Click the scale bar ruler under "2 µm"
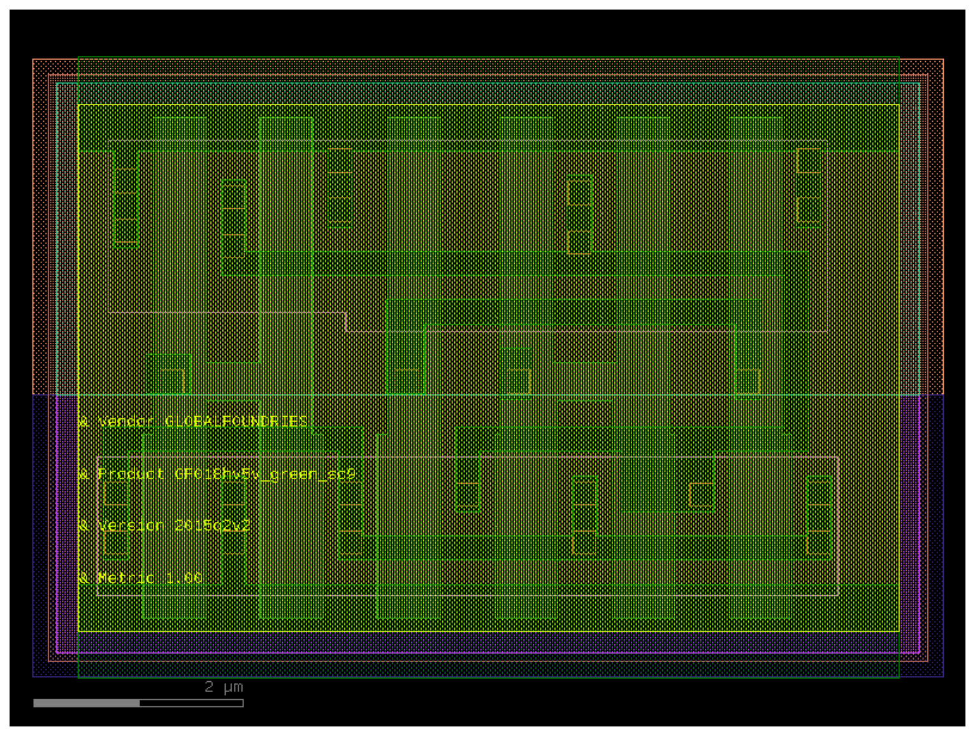975x736 pixels. click(138, 703)
